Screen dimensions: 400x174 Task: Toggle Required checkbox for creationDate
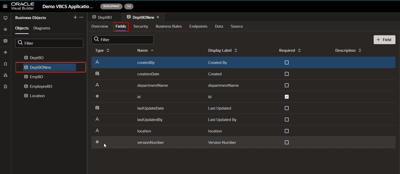[x=287, y=74]
